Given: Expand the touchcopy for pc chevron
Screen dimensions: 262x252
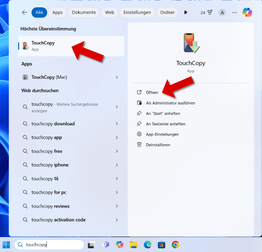Looking at the screenshot, I should click(117, 192).
